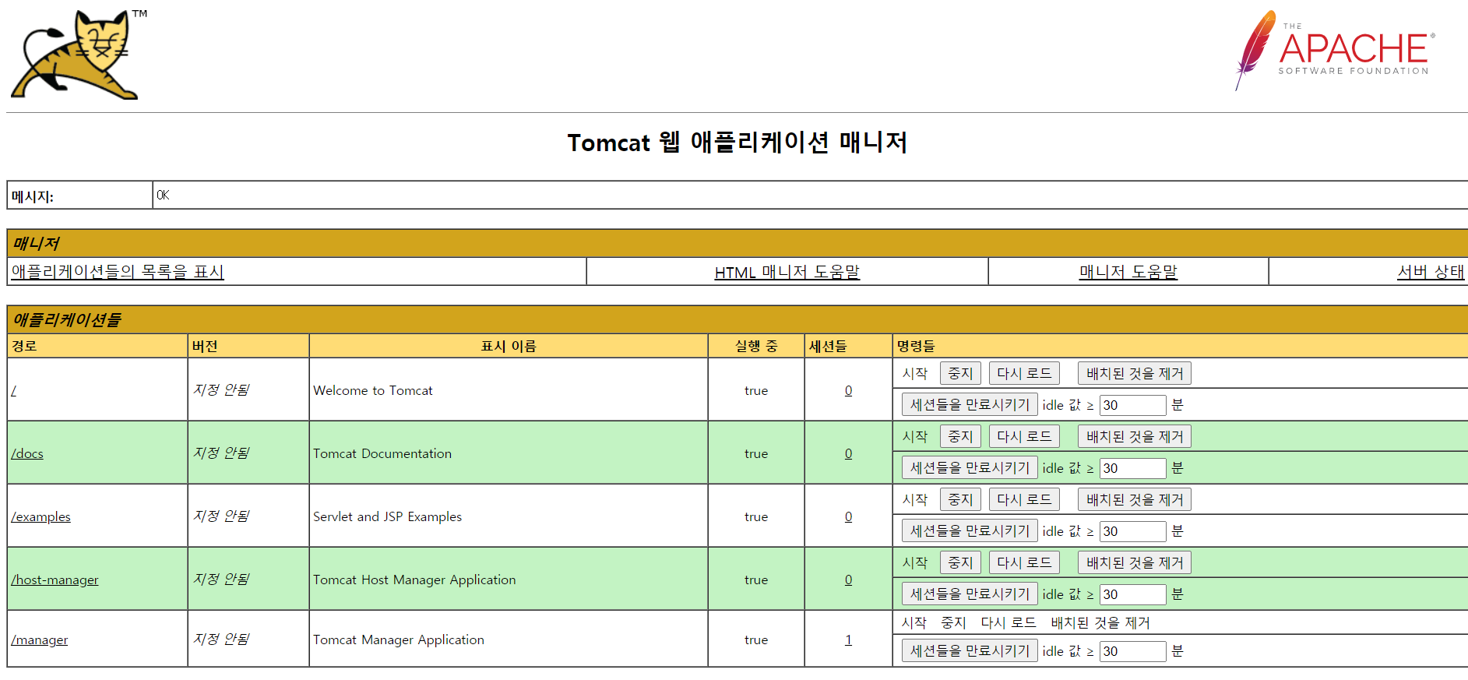1468x680 pixels.
Task: Click the idle value field for /examples
Action: coord(1132,531)
